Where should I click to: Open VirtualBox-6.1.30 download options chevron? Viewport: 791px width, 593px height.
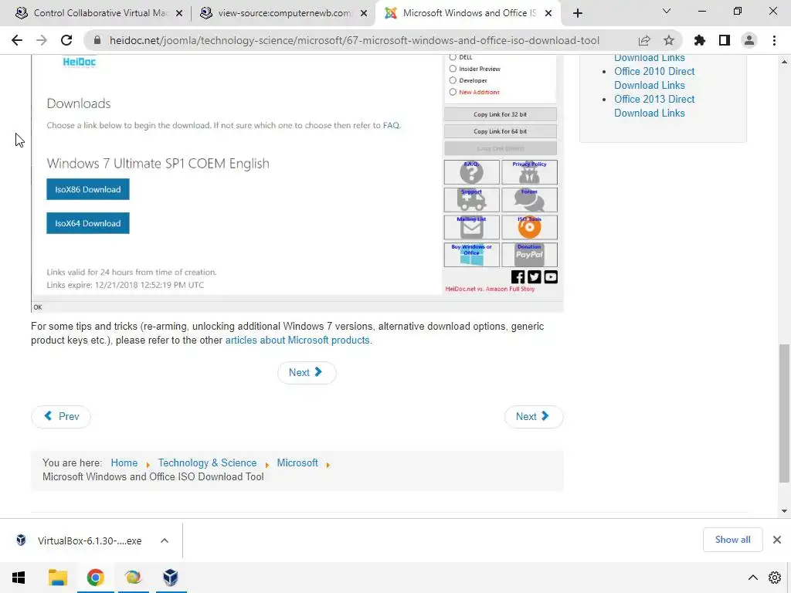pyautogui.click(x=165, y=540)
